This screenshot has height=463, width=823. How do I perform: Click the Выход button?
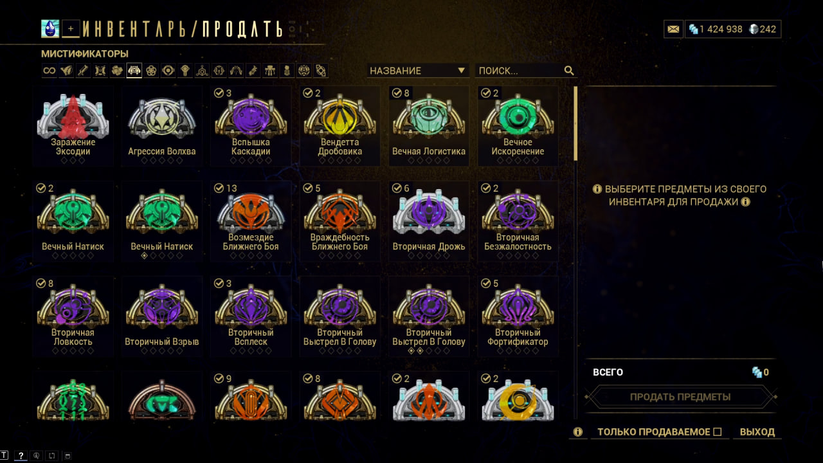click(x=757, y=432)
